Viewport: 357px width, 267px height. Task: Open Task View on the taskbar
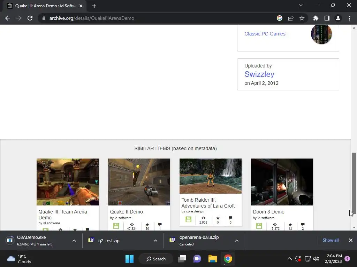coord(182,259)
